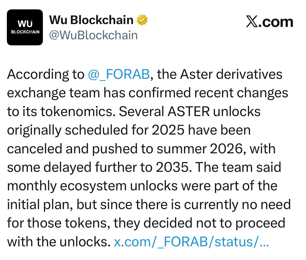
Task: Click the uppercase "ASTER" ticker text
Action: coord(188,112)
